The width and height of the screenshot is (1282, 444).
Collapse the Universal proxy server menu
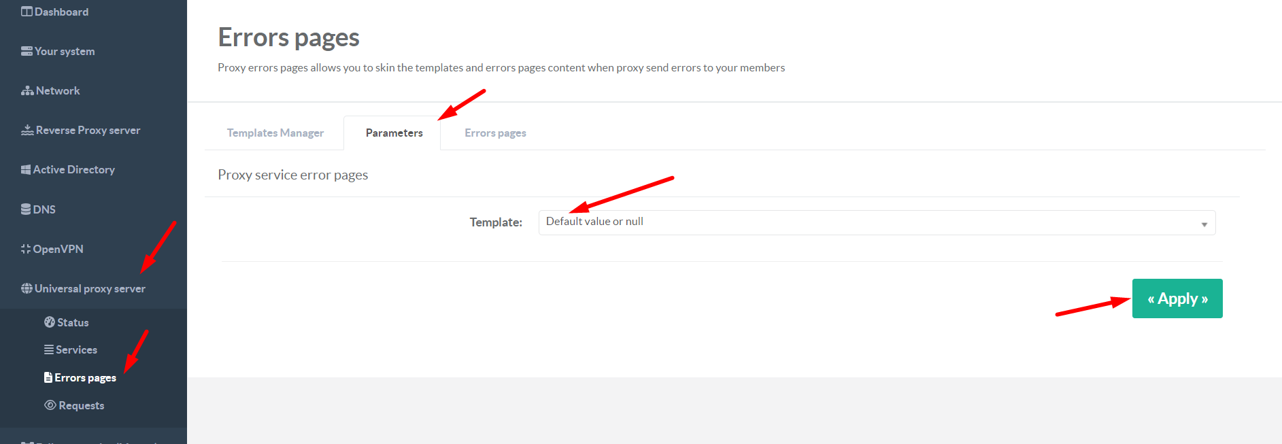90,288
